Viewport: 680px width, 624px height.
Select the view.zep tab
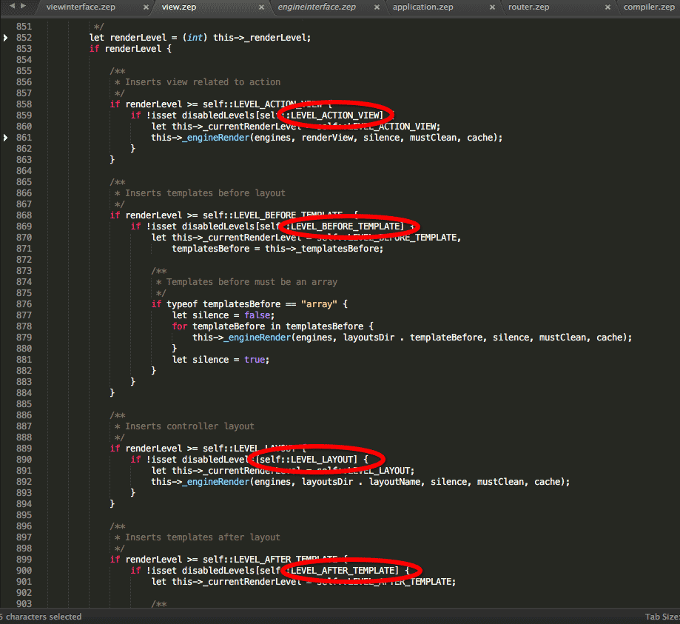[x=178, y=7]
